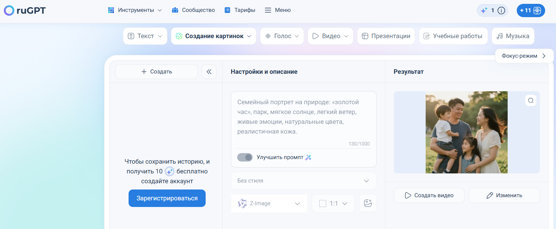This screenshot has height=229, width=556.
Task: Click the magnifier icon on result image
Action: click(x=531, y=100)
